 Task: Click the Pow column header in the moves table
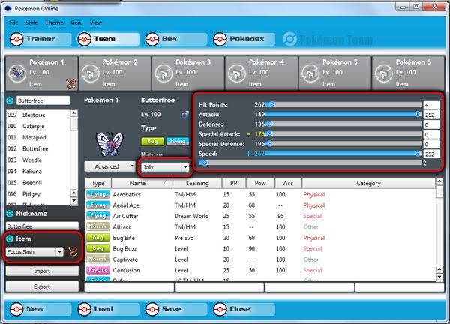coord(260,183)
